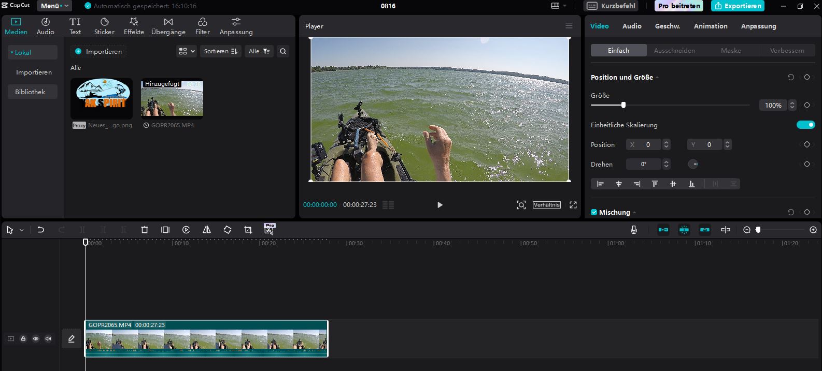
Task: Open fullscreen preview in player
Action: (573, 205)
